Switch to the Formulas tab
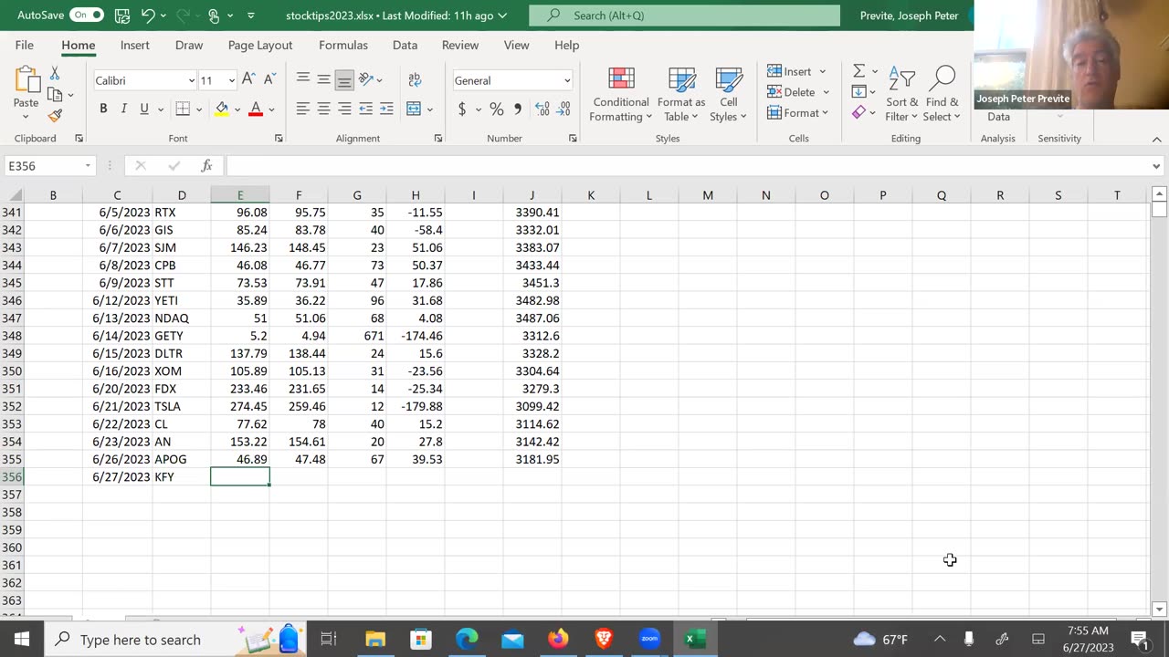Viewport: 1169px width, 657px height. coord(343,45)
